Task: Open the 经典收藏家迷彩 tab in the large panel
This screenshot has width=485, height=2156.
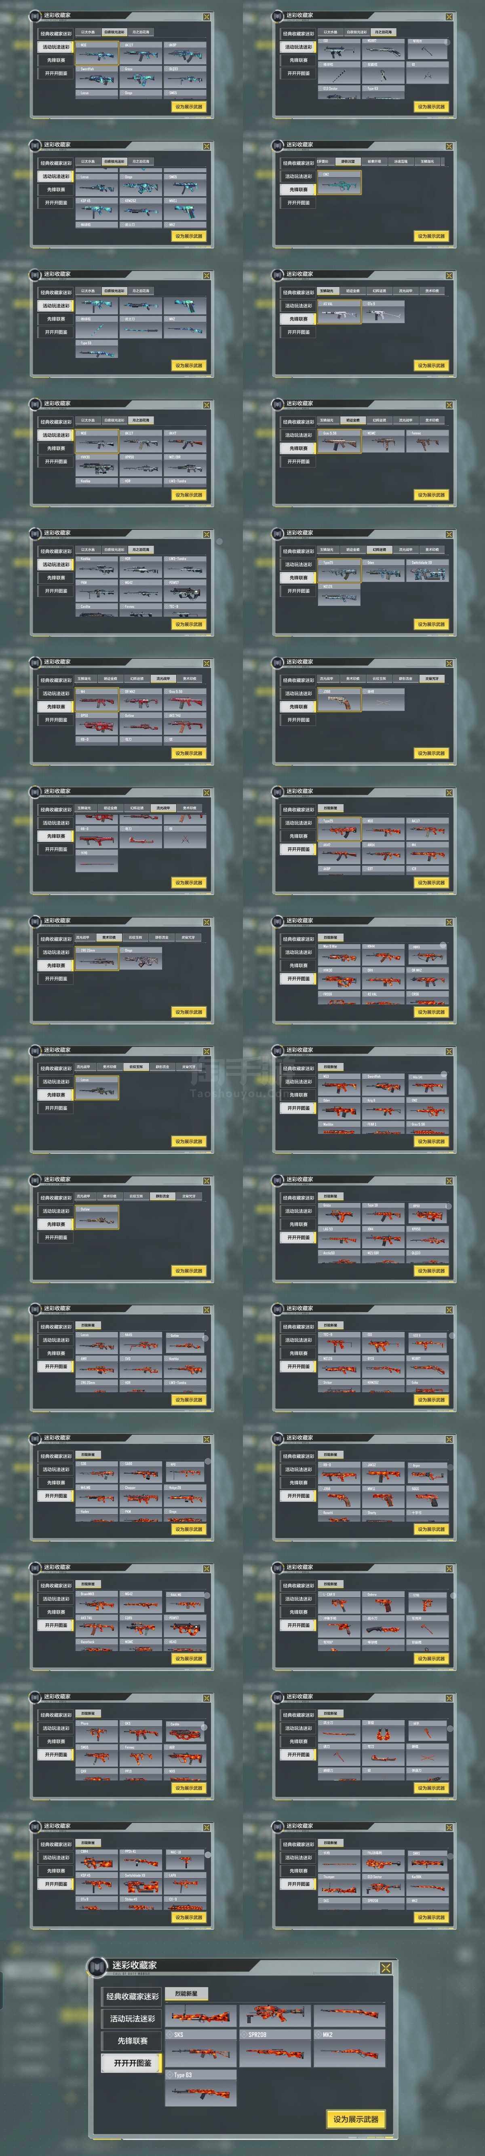Action: pyautogui.click(x=132, y=1998)
